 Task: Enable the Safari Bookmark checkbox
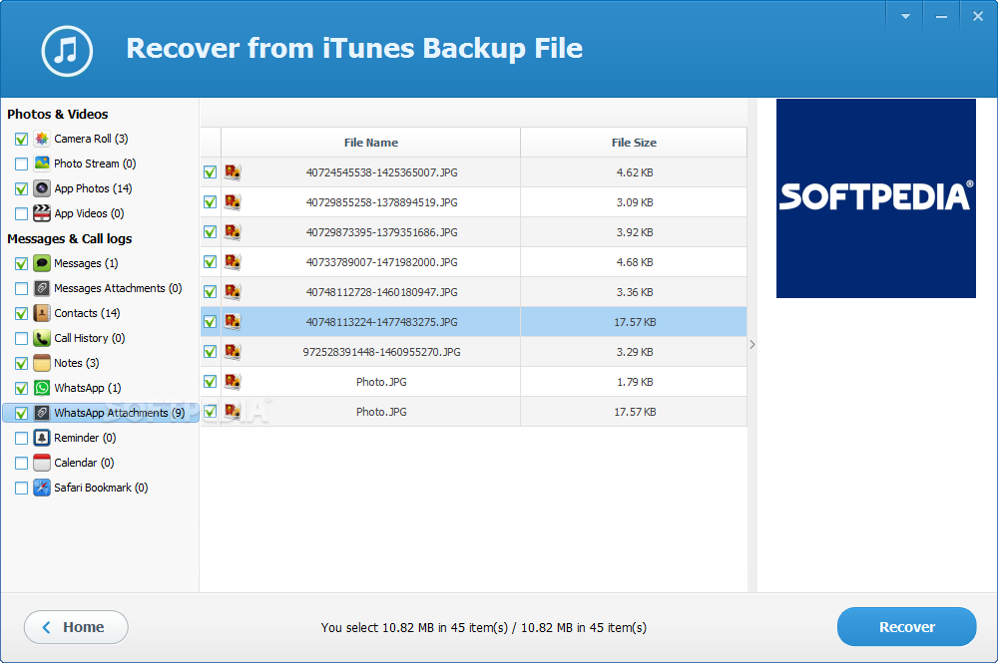point(21,489)
